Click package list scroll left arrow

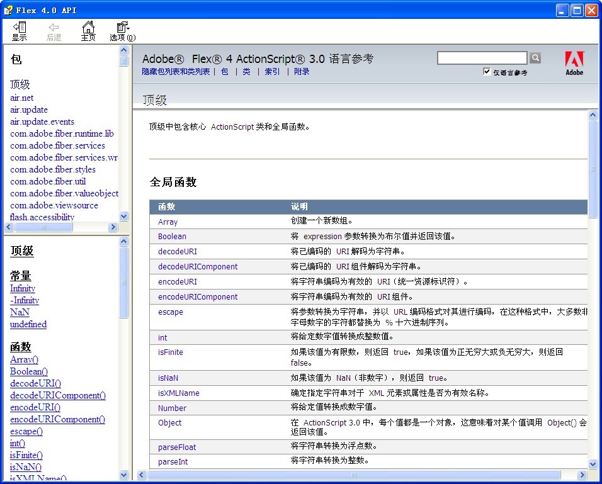coord(9,227)
